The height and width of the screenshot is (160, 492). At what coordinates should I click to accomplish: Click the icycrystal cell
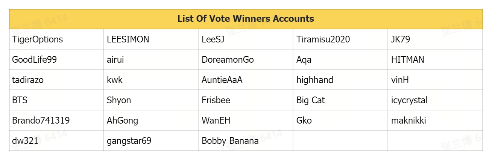click(x=409, y=100)
